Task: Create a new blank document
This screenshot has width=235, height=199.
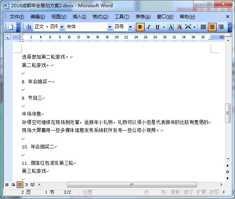Action: pos(11,27)
